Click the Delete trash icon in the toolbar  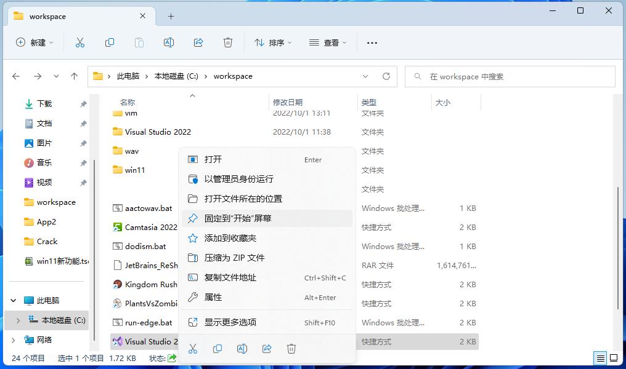pos(228,42)
